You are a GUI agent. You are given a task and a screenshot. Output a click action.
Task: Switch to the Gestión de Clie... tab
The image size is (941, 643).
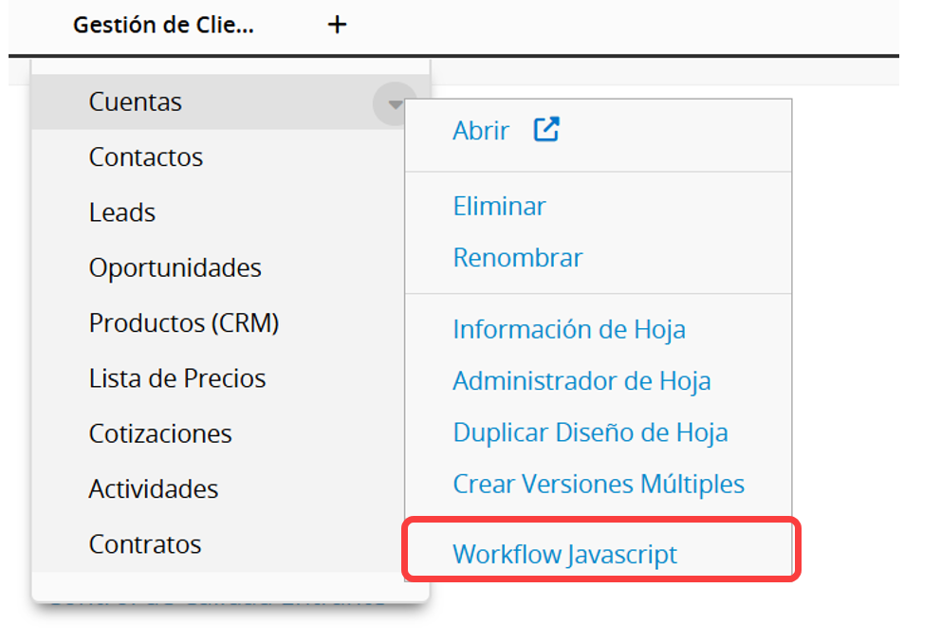coord(163,26)
